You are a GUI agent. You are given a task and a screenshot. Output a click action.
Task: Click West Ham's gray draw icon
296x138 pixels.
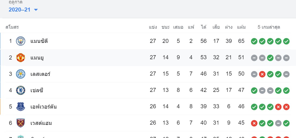click(x=278, y=124)
